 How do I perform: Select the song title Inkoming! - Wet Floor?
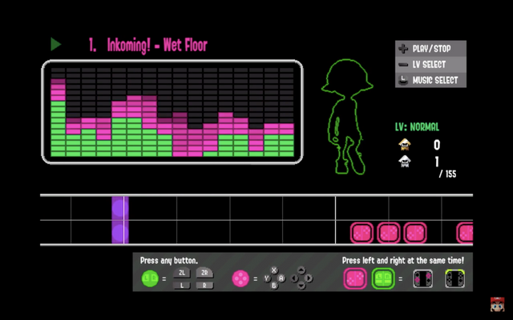(157, 45)
